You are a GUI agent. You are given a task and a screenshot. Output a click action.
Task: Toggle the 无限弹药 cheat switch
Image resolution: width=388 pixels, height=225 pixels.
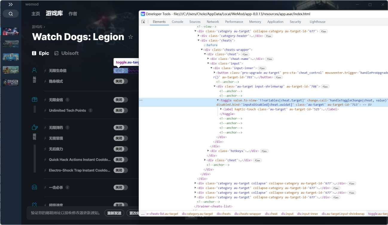(121, 128)
